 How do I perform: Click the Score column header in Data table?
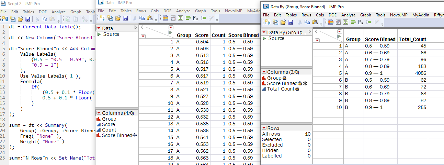(x=202, y=35)
